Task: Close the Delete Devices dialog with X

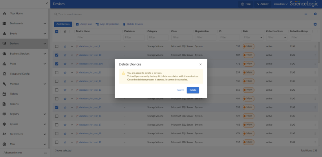Action: coord(200,64)
